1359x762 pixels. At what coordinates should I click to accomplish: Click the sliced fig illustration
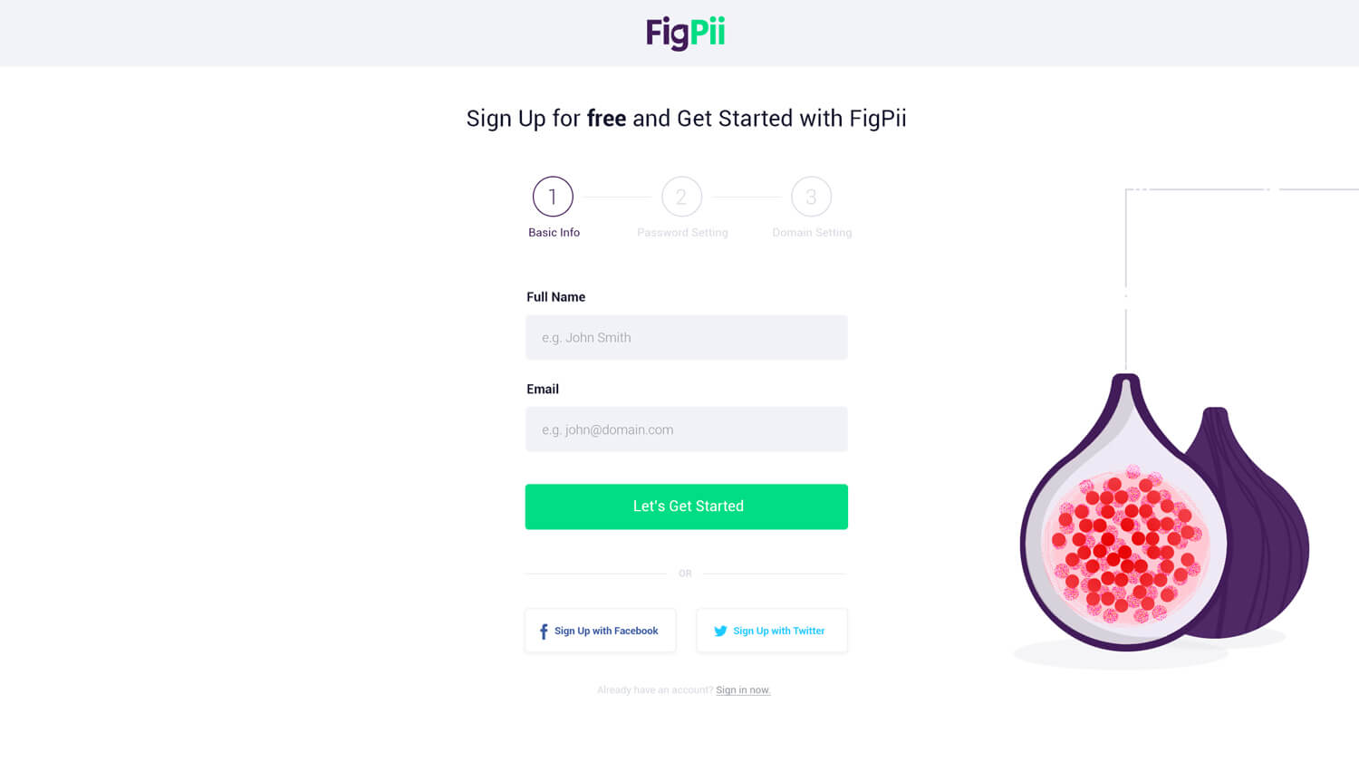pyautogui.click(x=1123, y=516)
